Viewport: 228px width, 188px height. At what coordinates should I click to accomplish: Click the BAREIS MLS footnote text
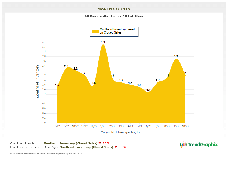pyautogui.click(x=46, y=154)
